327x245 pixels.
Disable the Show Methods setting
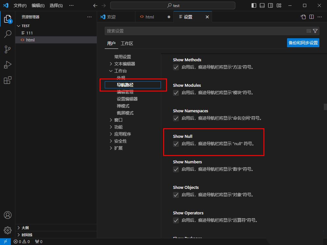pyautogui.click(x=176, y=67)
